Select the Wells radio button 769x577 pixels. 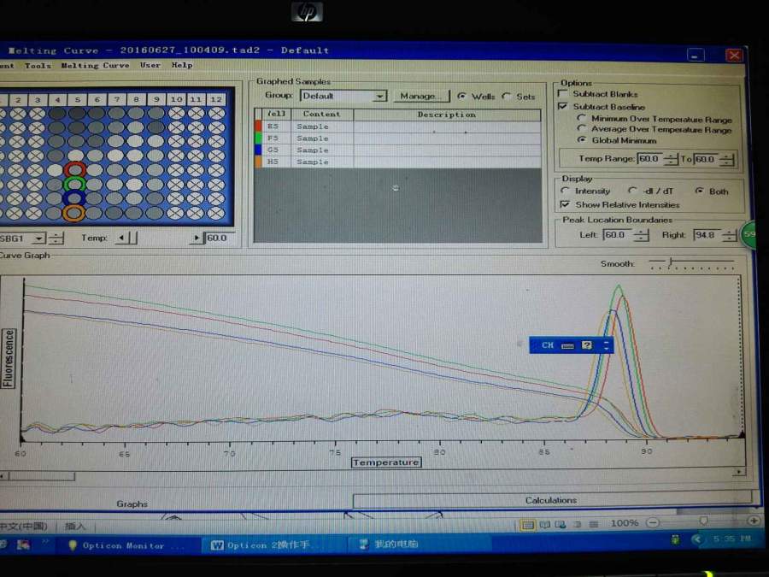click(461, 96)
